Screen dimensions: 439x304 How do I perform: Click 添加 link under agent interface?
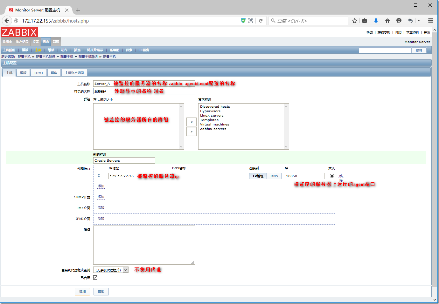click(101, 186)
